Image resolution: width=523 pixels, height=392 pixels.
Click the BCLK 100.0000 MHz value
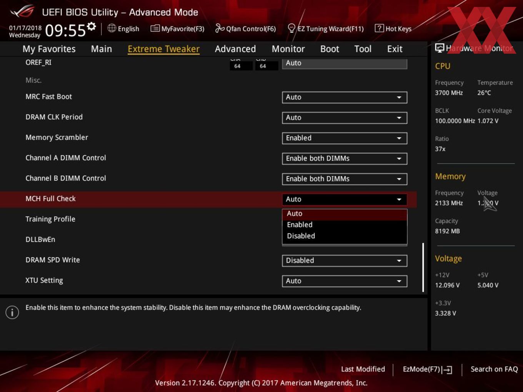point(455,121)
